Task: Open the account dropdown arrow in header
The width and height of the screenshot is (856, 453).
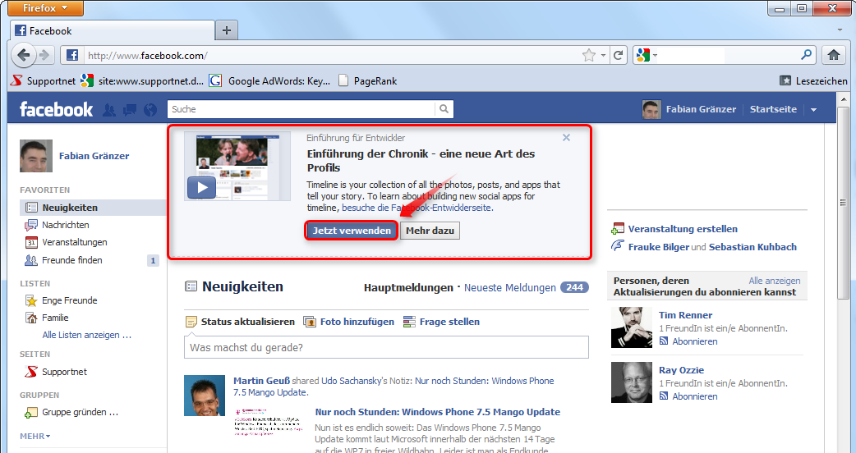Action: (813, 110)
